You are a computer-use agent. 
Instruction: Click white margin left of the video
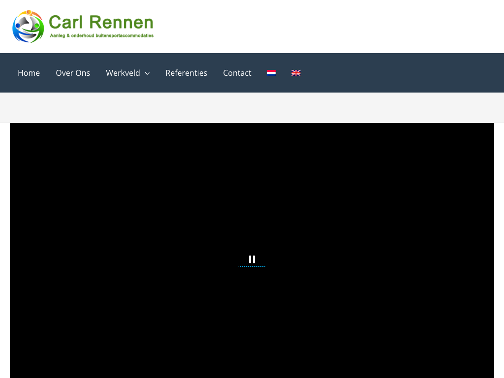[4, 246]
